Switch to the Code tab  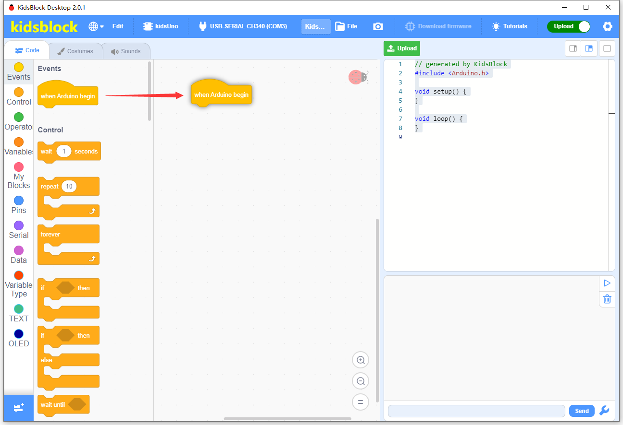pyautogui.click(x=27, y=50)
